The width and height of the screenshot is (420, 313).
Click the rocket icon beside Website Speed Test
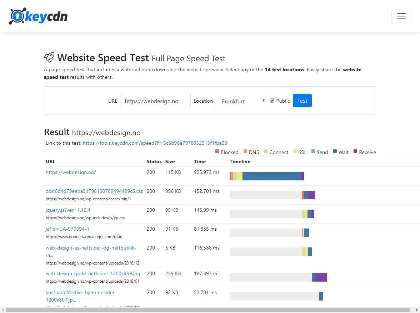click(49, 57)
